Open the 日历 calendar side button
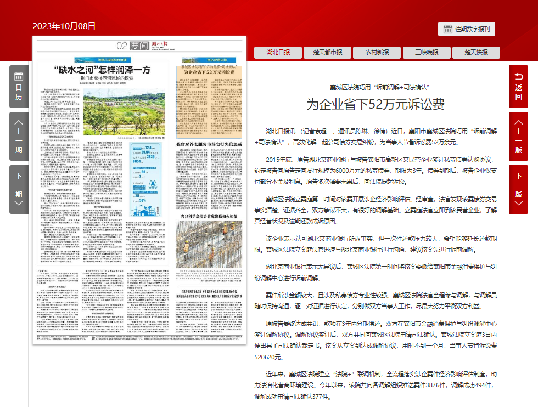The height and width of the screenshot is (407, 538). pyautogui.click(x=19, y=87)
